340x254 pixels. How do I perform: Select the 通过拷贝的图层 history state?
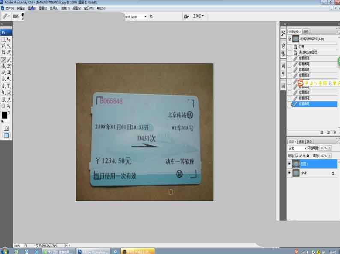coord(308,52)
